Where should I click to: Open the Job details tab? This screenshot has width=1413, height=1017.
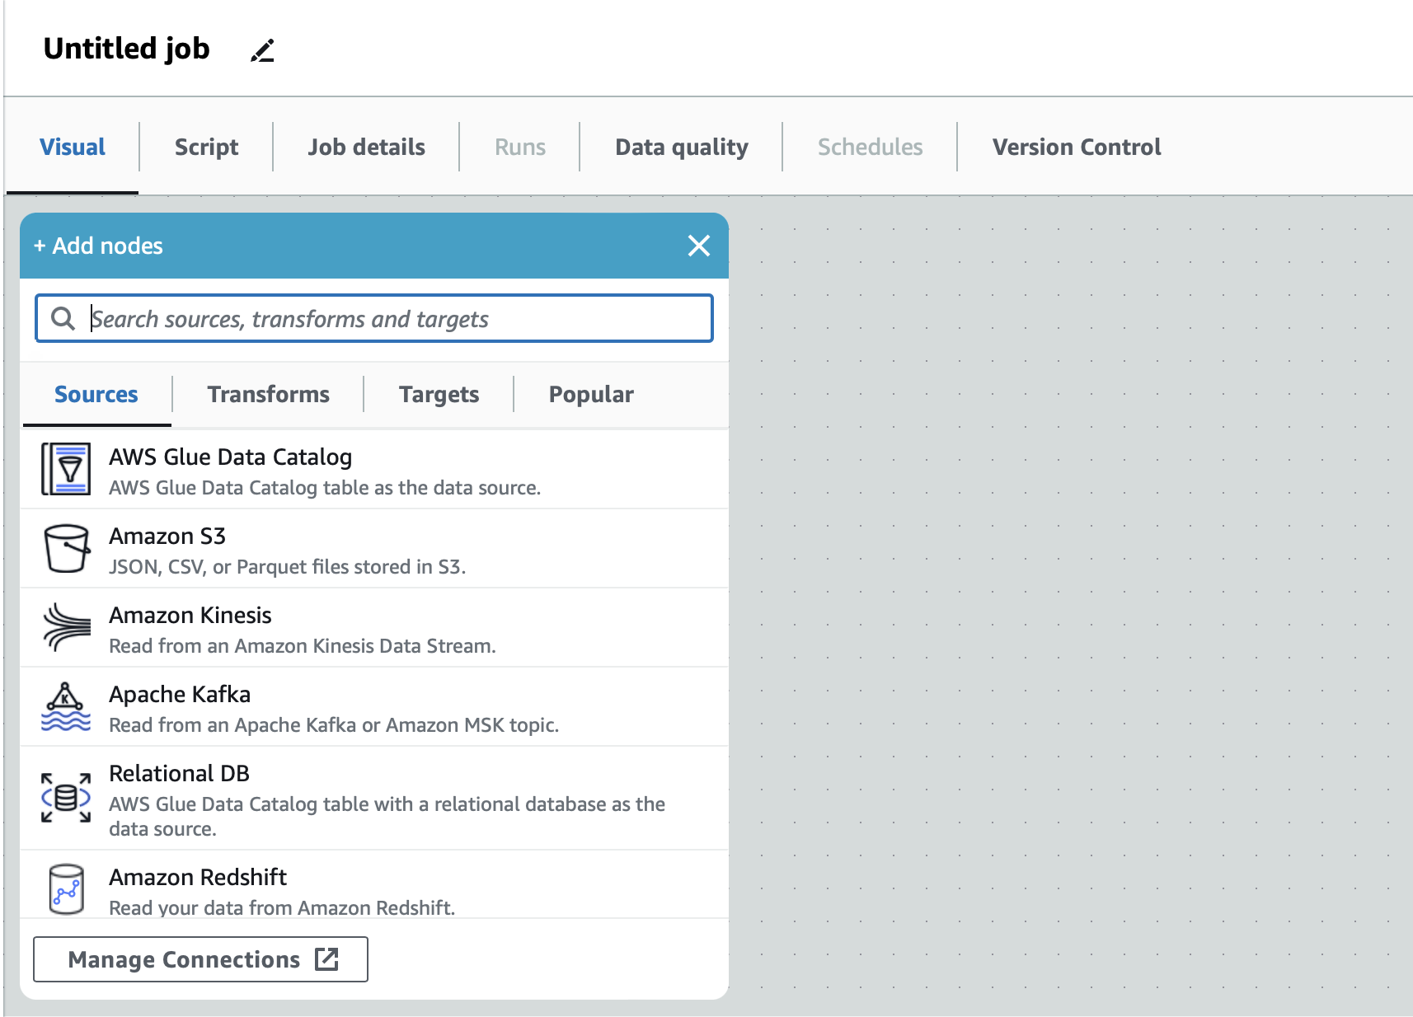tap(366, 147)
